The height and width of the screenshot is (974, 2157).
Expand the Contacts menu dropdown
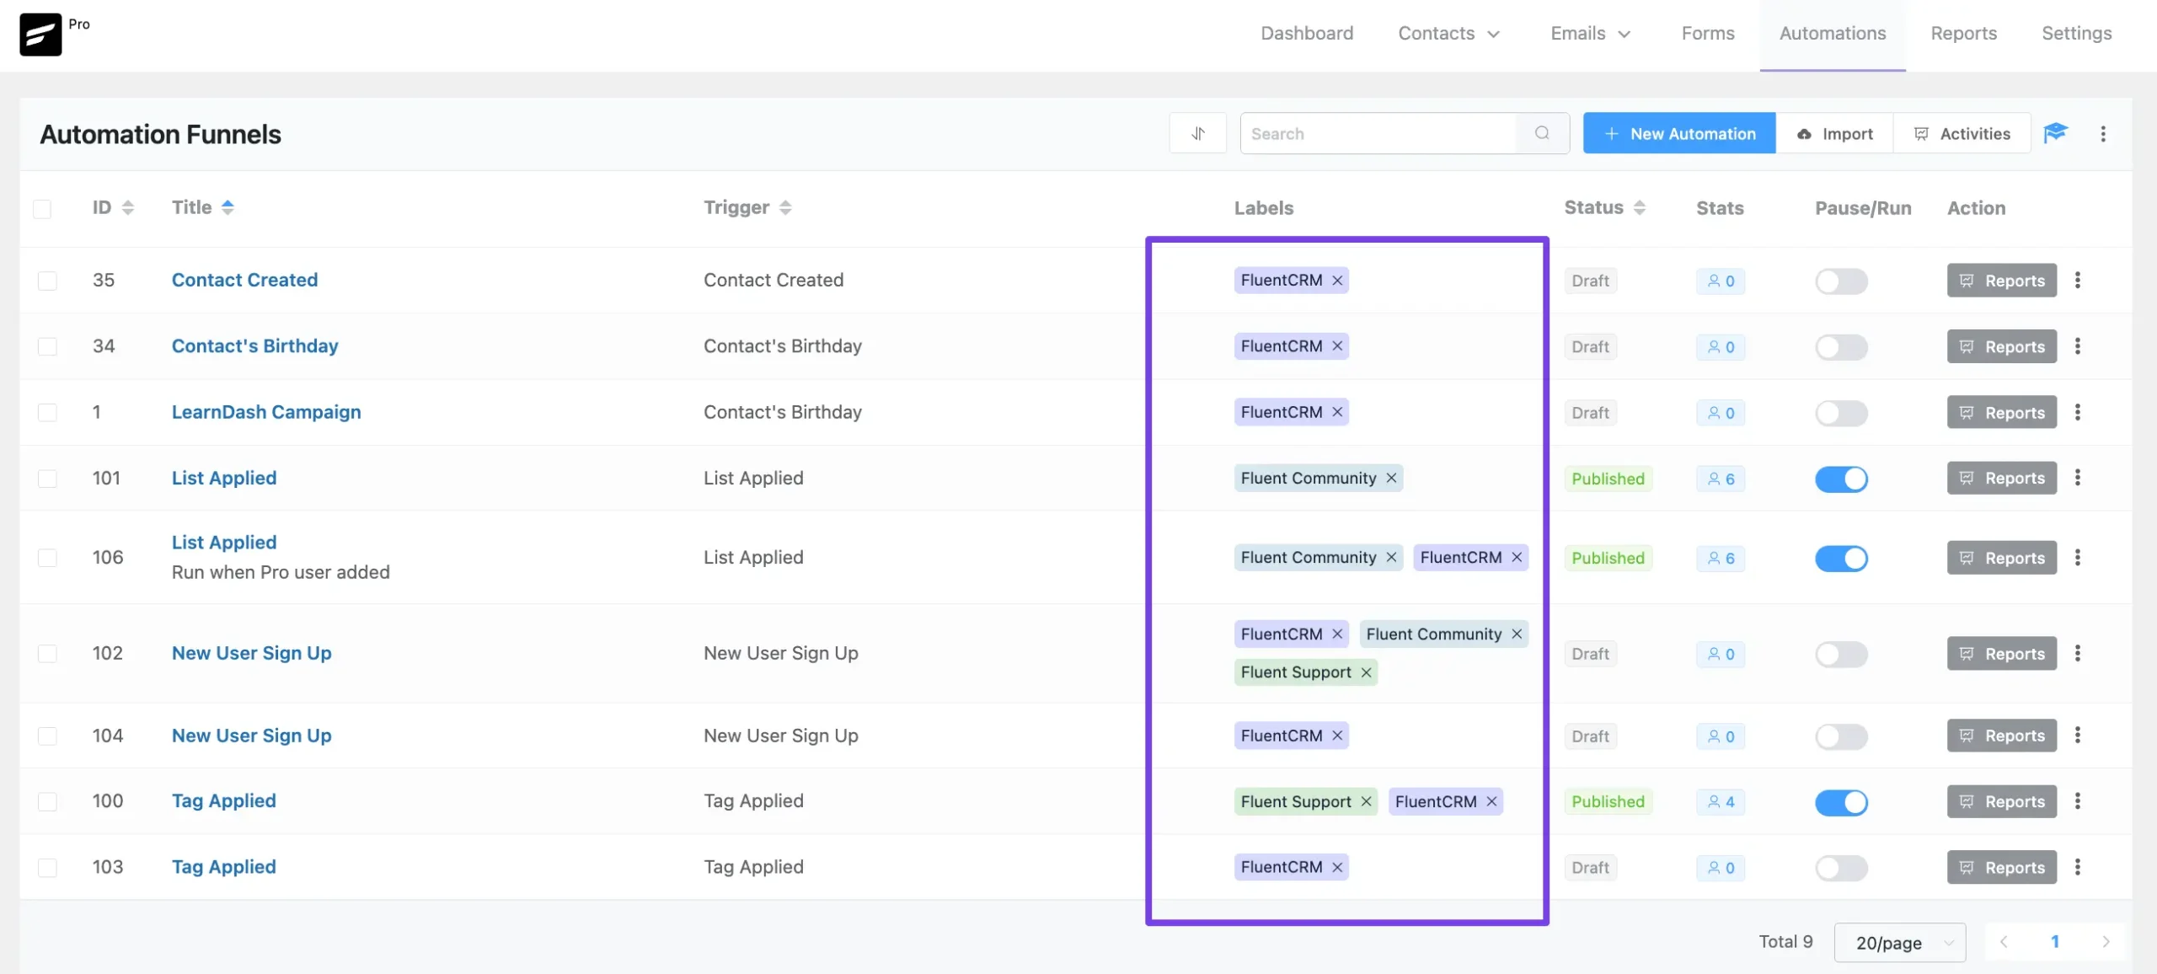1448,34
